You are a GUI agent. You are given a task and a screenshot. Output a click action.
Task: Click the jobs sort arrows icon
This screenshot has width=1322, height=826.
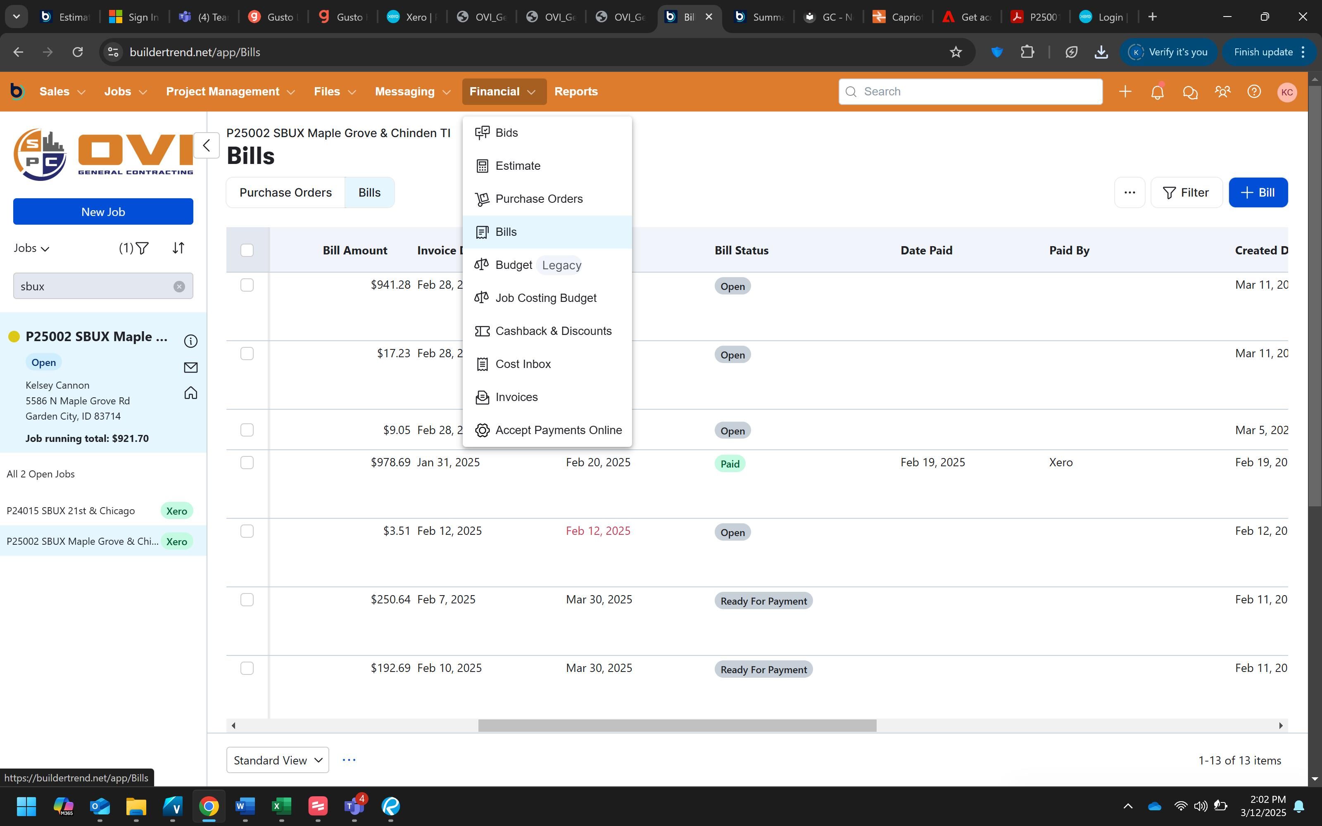pos(178,248)
